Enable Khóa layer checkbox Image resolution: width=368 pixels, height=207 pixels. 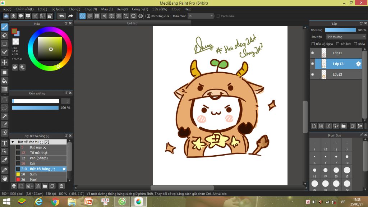(355, 44)
